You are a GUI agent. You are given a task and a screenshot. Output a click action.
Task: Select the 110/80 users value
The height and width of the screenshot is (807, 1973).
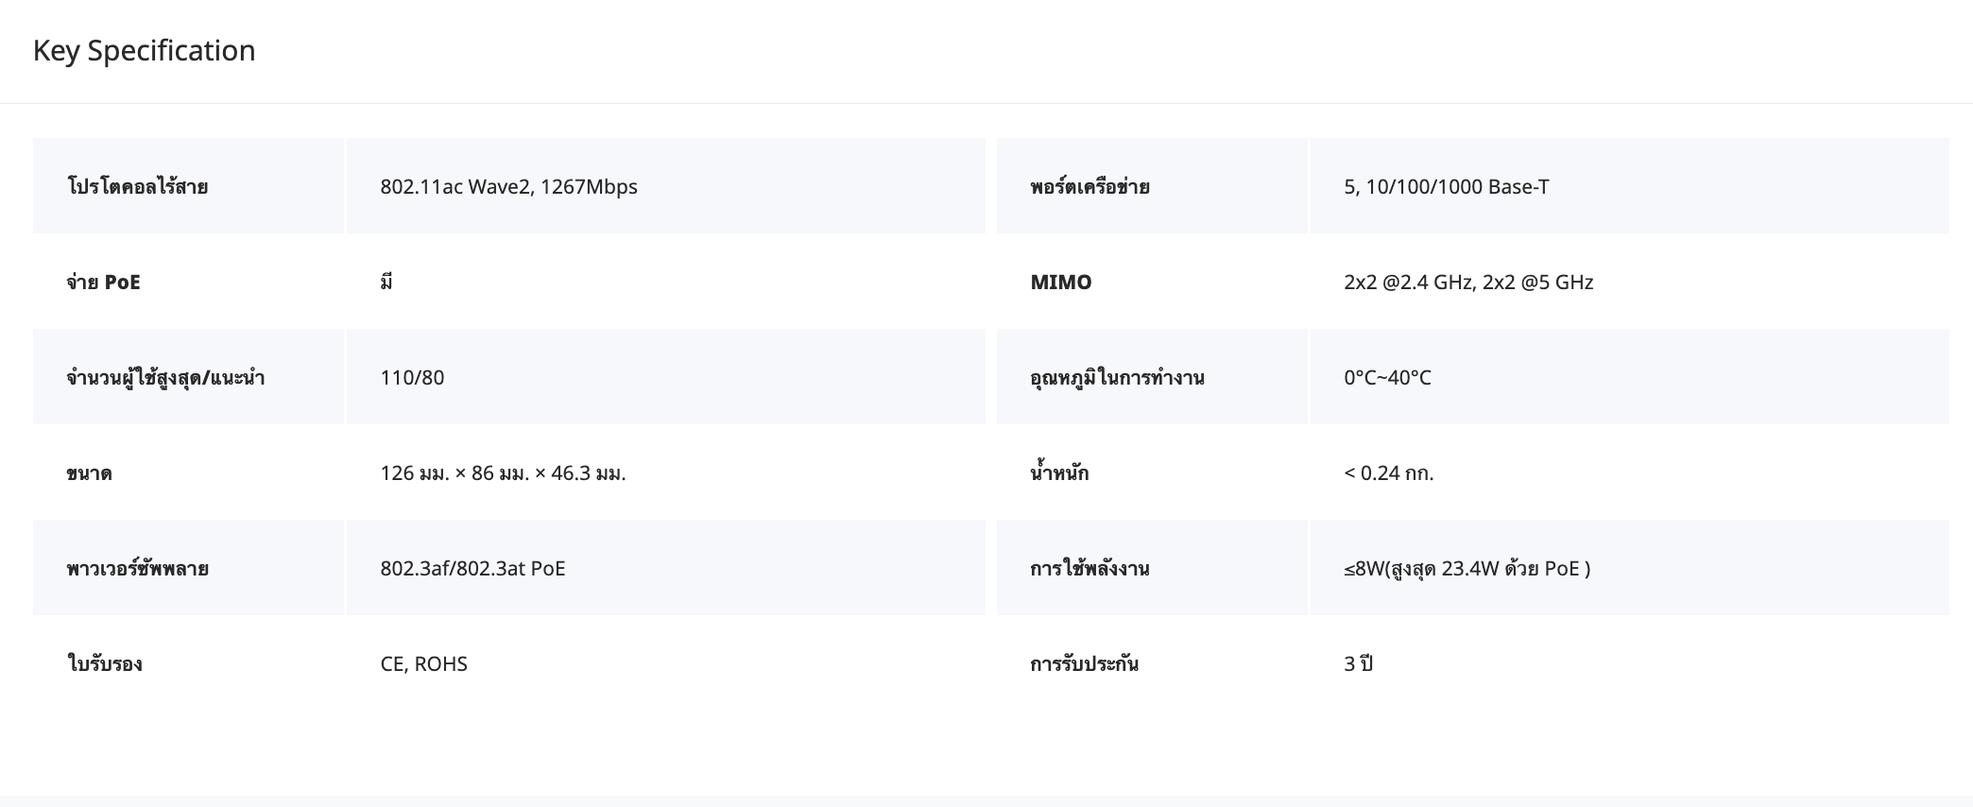(x=412, y=378)
